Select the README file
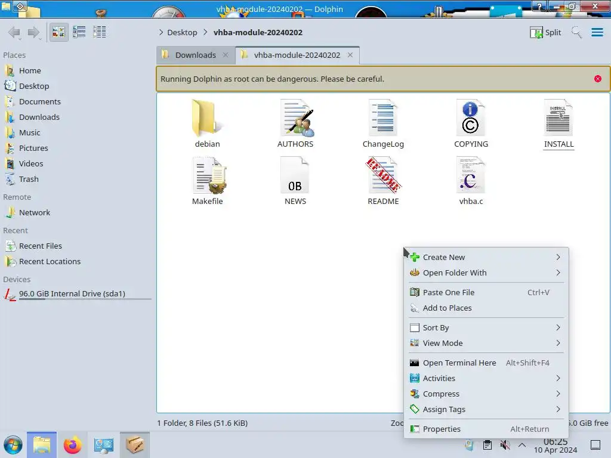Viewport: 611px width, 458px height. pyautogui.click(x=383, y=181)
